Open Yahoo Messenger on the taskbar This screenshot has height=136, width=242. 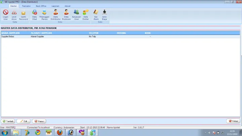(82, 133)
